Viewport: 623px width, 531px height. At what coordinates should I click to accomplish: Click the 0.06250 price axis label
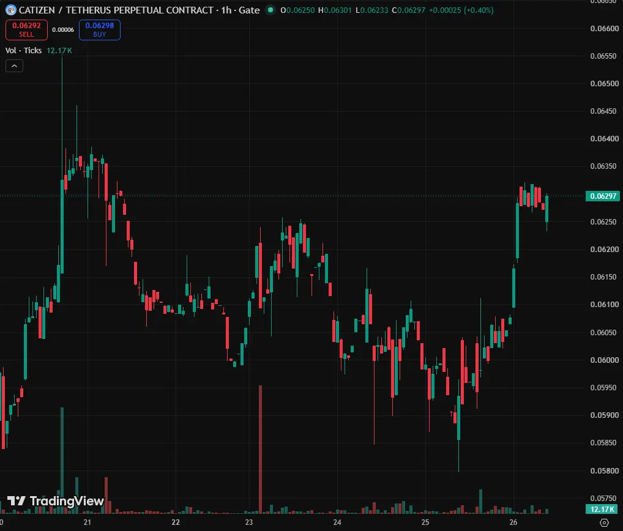[x=604, y=221]
